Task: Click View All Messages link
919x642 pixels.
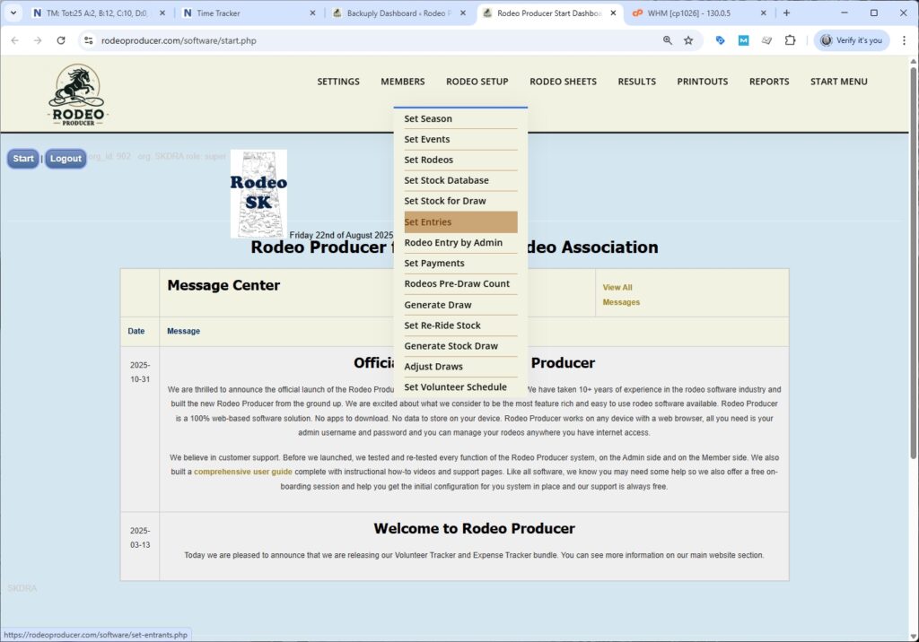Action: [620, 292]
